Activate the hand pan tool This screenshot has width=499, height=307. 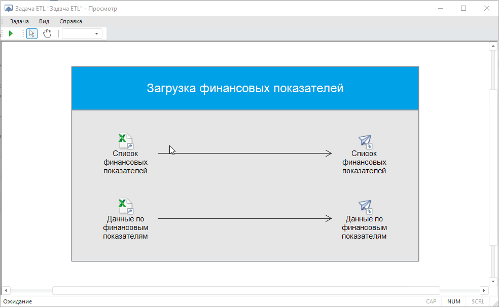48,33
